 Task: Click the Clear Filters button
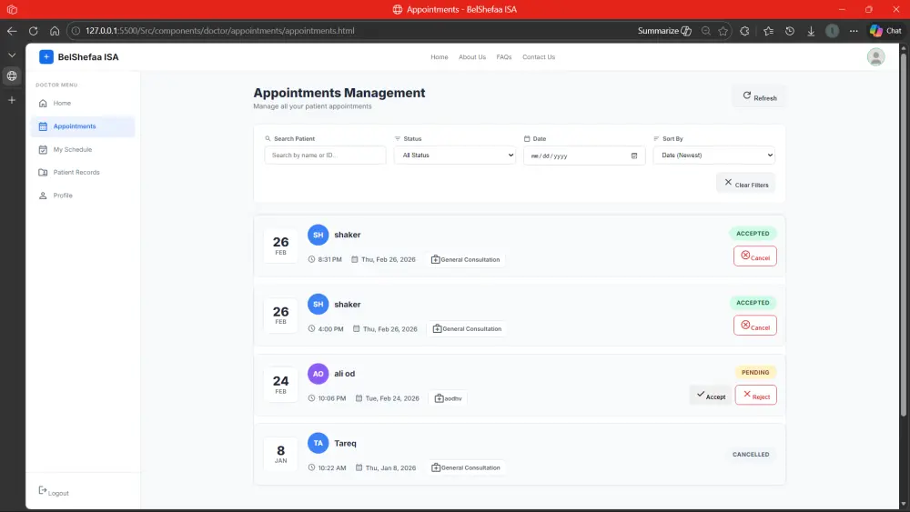[x=746, y=183]
